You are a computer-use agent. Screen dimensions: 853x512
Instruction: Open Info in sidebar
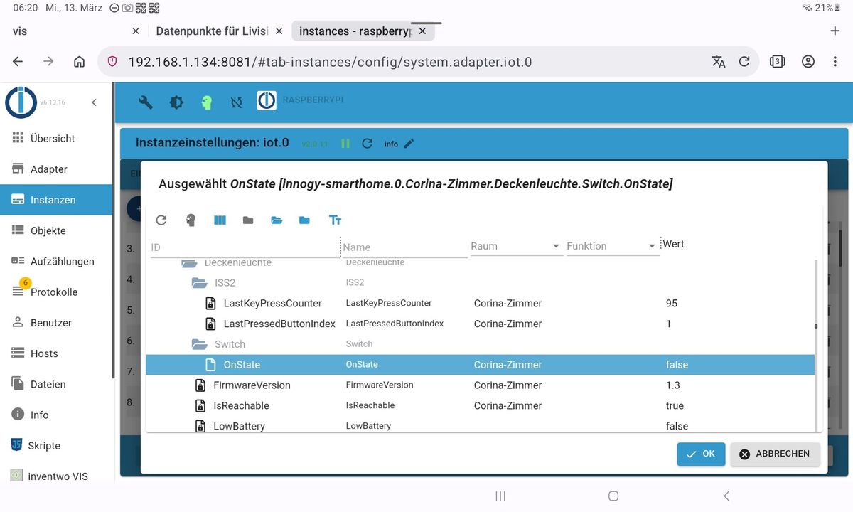(56, 415)
